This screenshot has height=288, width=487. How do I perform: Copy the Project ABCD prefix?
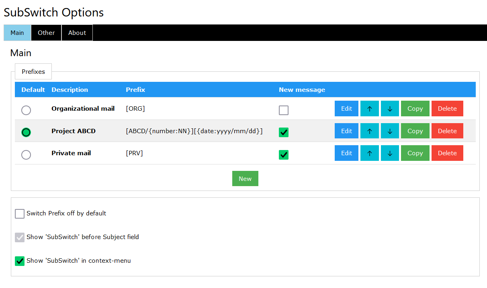415,131
